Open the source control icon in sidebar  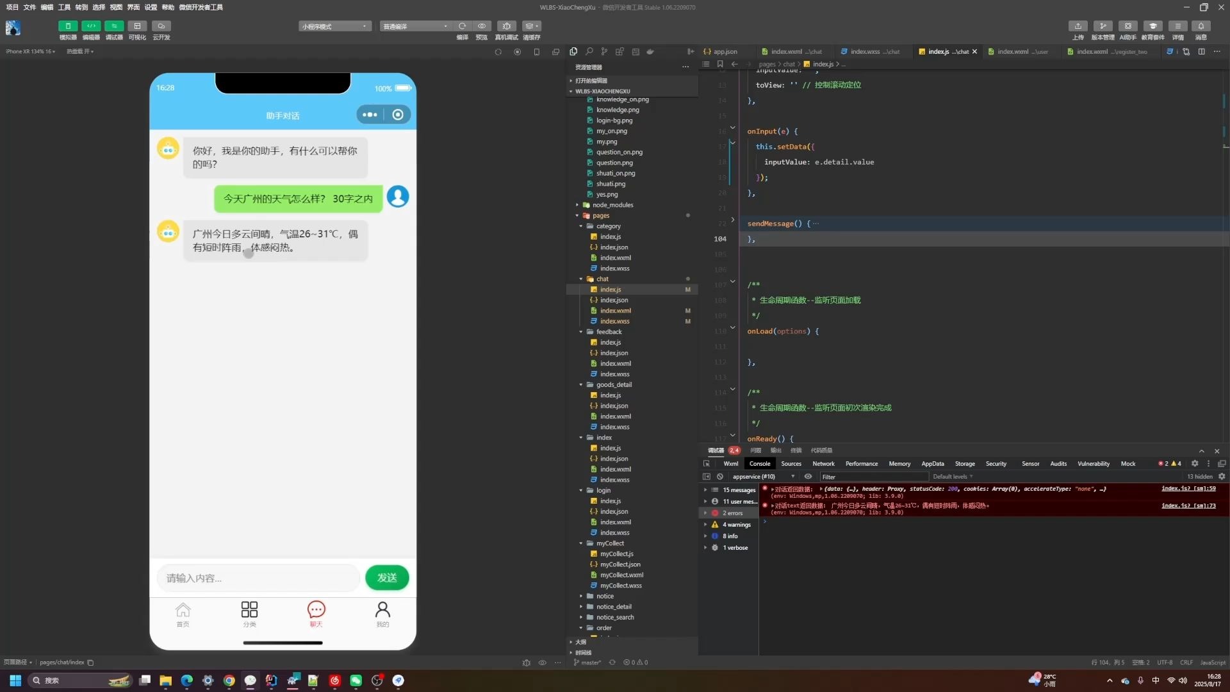point(604,51)
